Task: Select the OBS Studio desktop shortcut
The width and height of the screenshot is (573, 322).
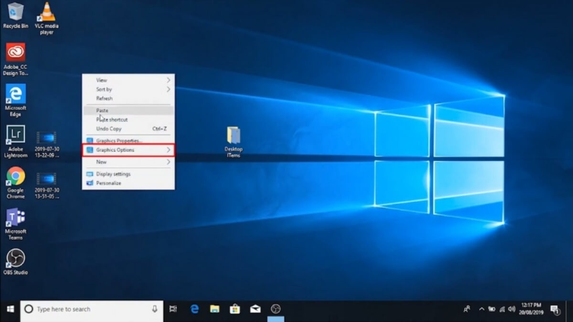Action: [16, 262]
